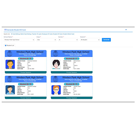Click the school title on Student ID 75 card

[76, 77]
